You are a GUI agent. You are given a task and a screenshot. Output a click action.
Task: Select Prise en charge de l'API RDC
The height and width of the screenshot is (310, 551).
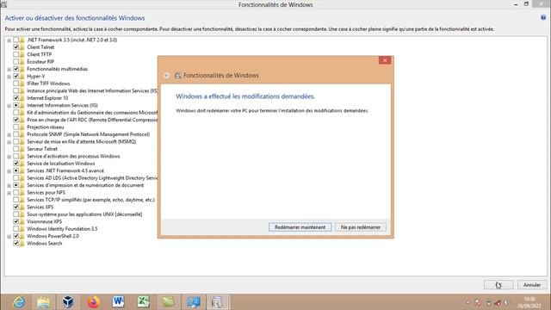click(x=92, y=120)
